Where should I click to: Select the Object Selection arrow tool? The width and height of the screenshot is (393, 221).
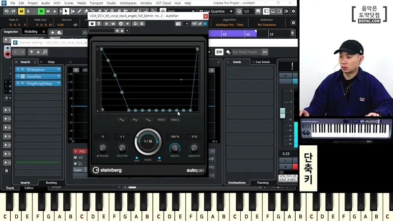(66, 11)
